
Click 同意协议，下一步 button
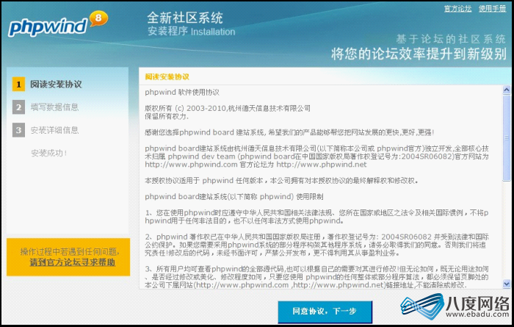click(x=325, y=312)
